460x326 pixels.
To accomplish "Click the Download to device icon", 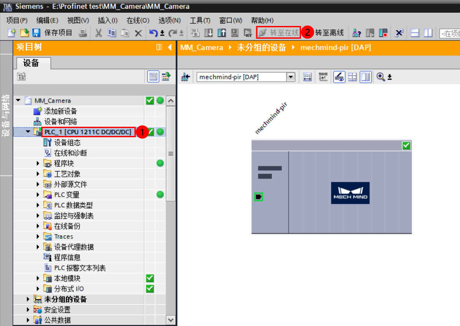I will click(208, 33).
